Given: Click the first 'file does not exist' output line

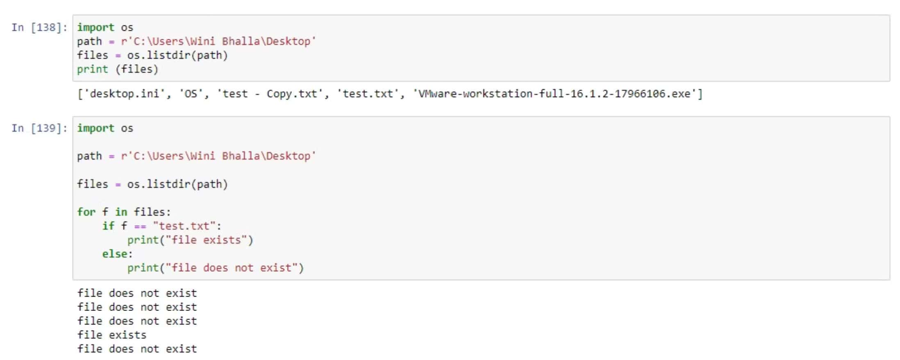Looking at the screenshot, I should (x=137, y=293).
